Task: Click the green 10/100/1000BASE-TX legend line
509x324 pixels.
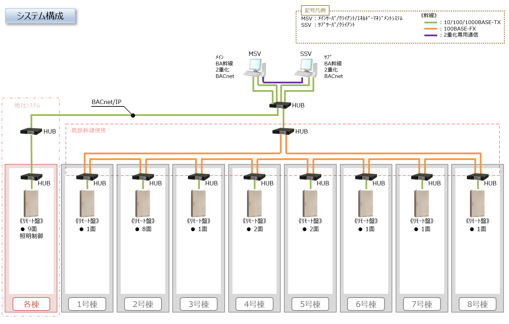Action: (431, 22)
